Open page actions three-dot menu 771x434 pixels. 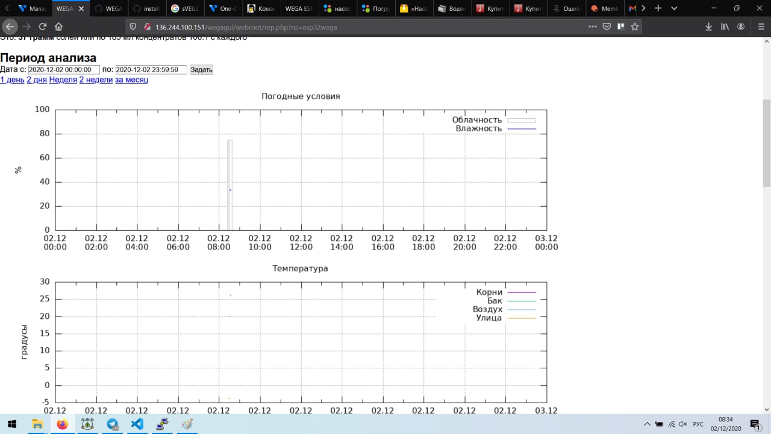(x=593, y=27)
